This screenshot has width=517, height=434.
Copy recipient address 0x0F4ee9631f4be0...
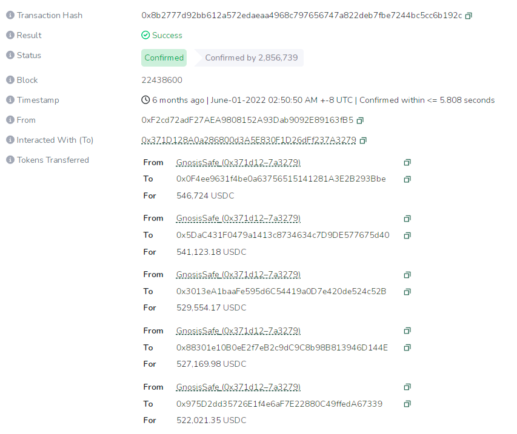[407, 179]
